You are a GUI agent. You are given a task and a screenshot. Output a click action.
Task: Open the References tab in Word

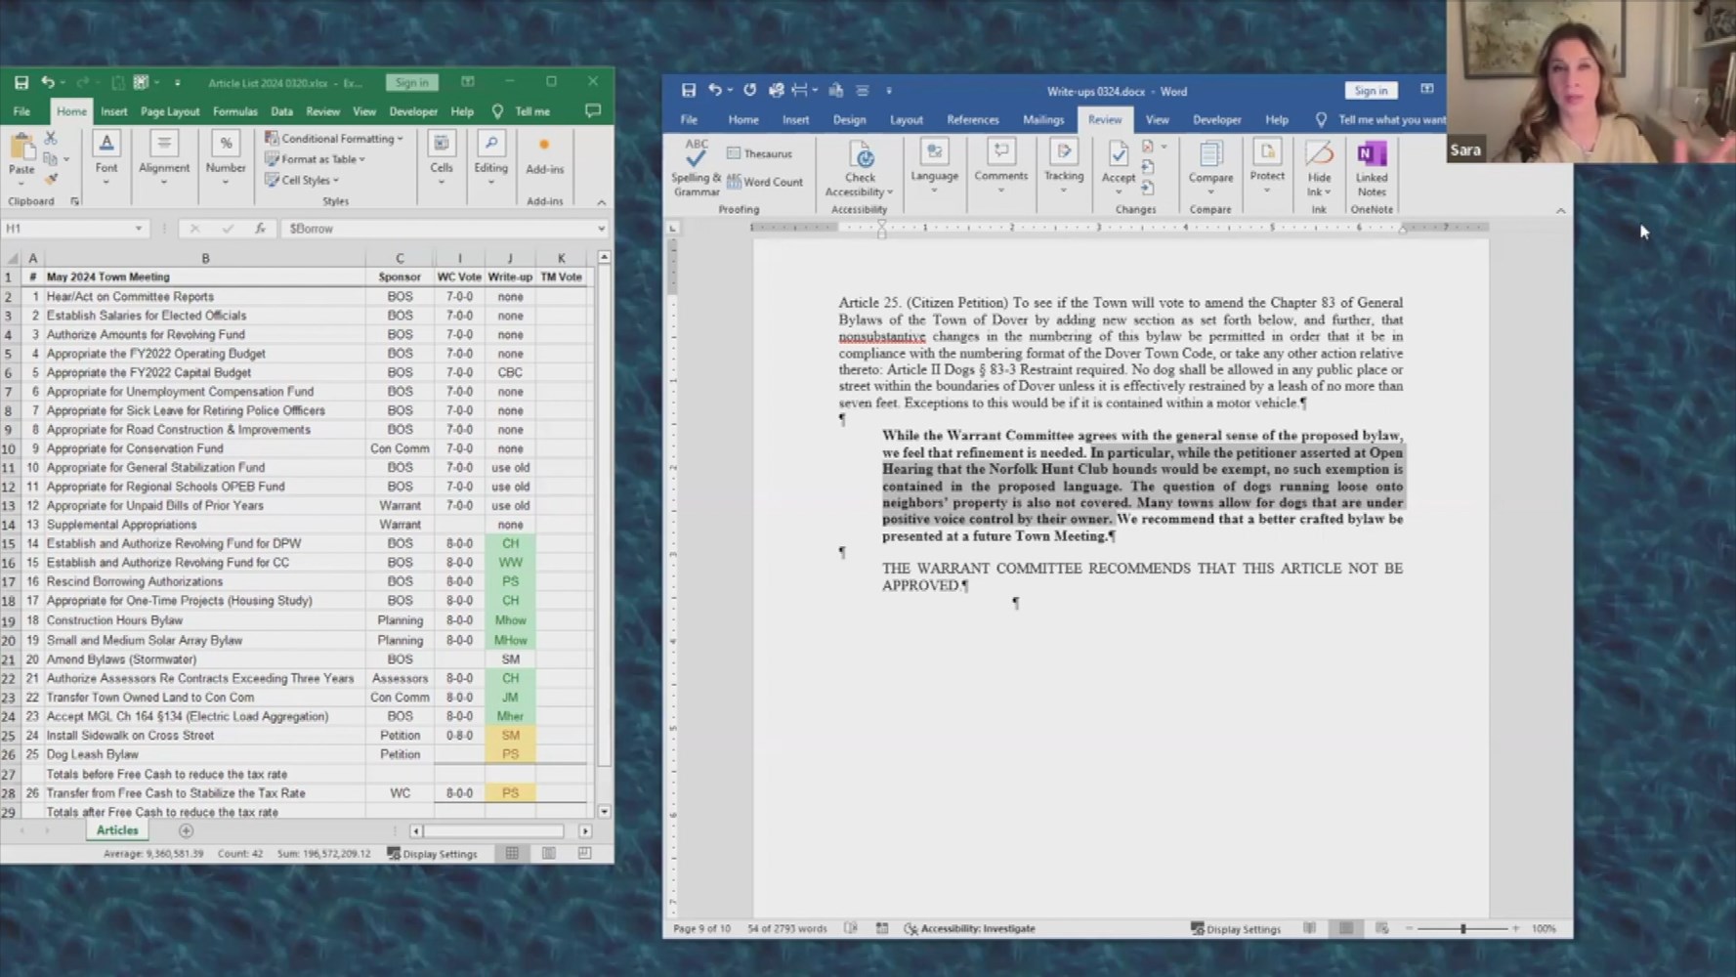(972, 119)
